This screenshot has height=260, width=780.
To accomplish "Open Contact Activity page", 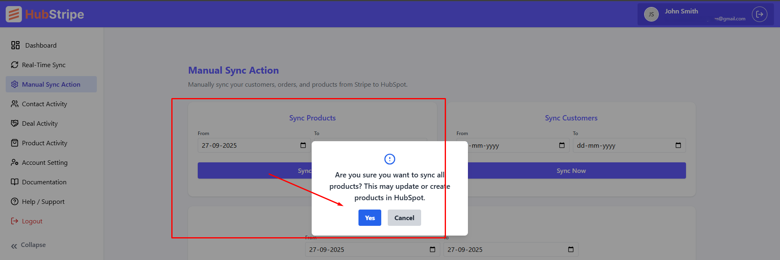I will [x=51, y=104].
